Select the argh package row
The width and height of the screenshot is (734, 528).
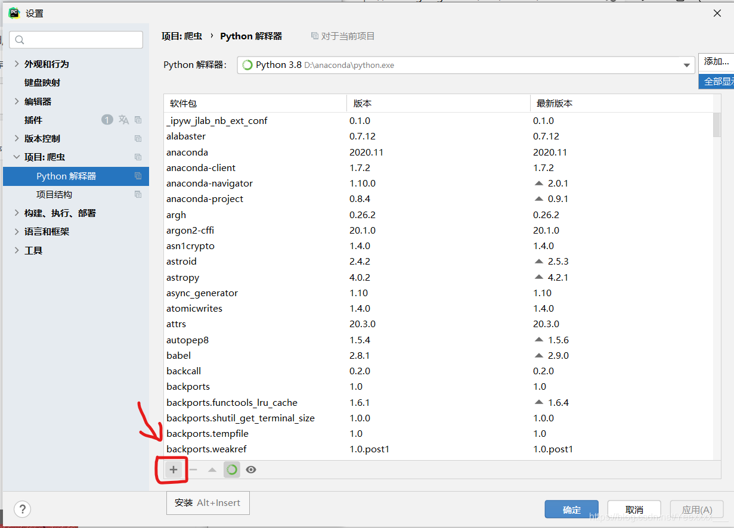(x=438, y=215)
